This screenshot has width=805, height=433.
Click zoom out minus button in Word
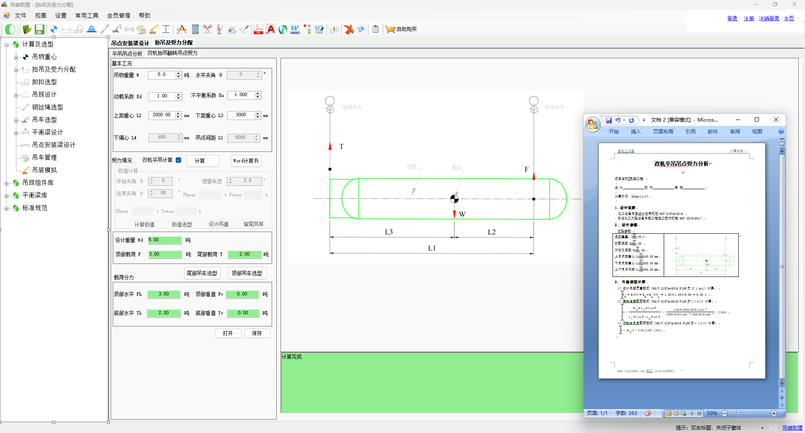point(724,413)
